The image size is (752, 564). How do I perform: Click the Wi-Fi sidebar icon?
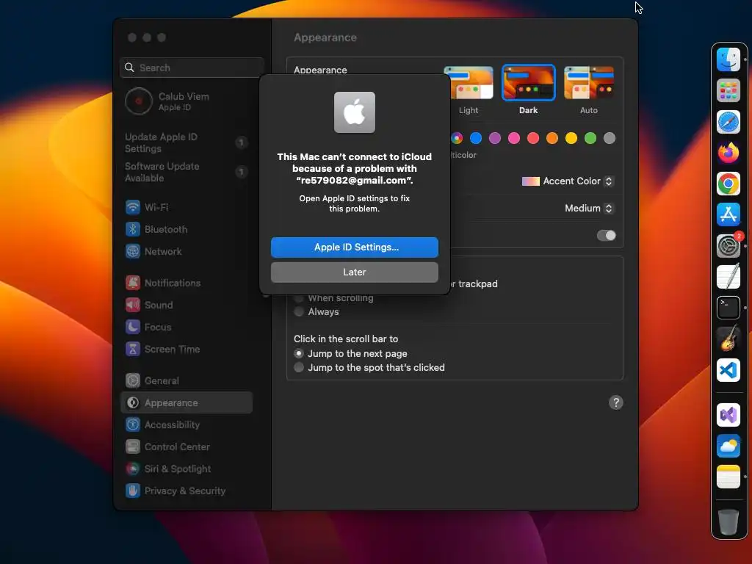[x=133, y=207]
